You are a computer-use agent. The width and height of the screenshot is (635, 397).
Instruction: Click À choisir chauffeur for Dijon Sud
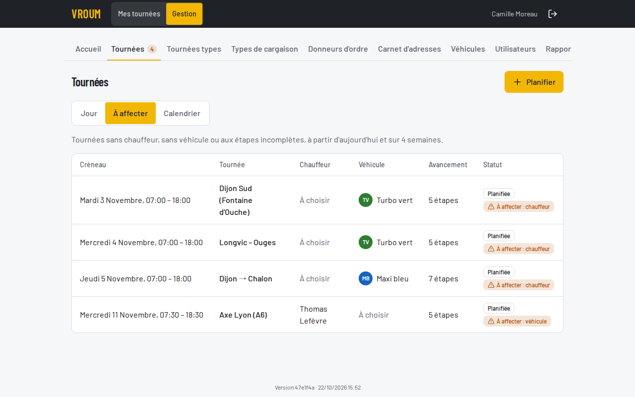tap(315, 200)
